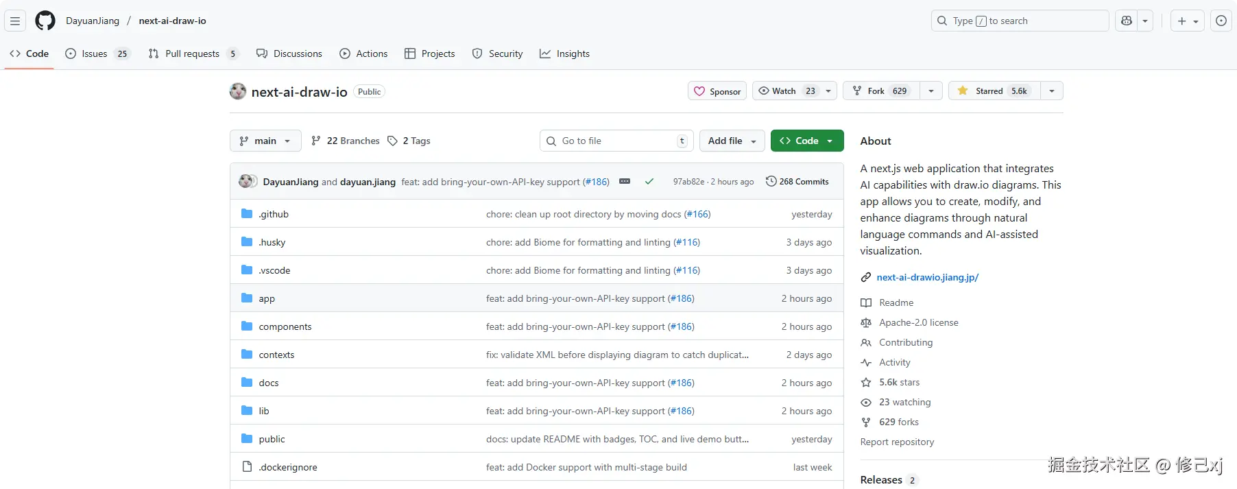Viewport: 1237px width, 489px height.
Task: Click the repository owner avatar image
Action: coord(238,91)
